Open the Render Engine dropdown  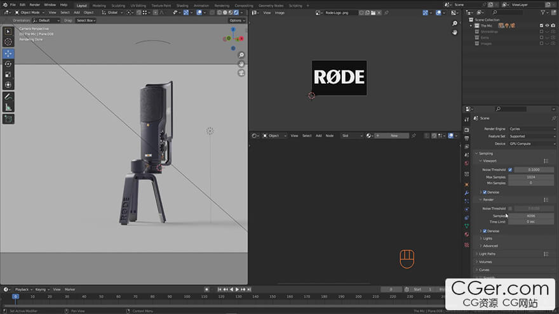[x=532, y=129]
